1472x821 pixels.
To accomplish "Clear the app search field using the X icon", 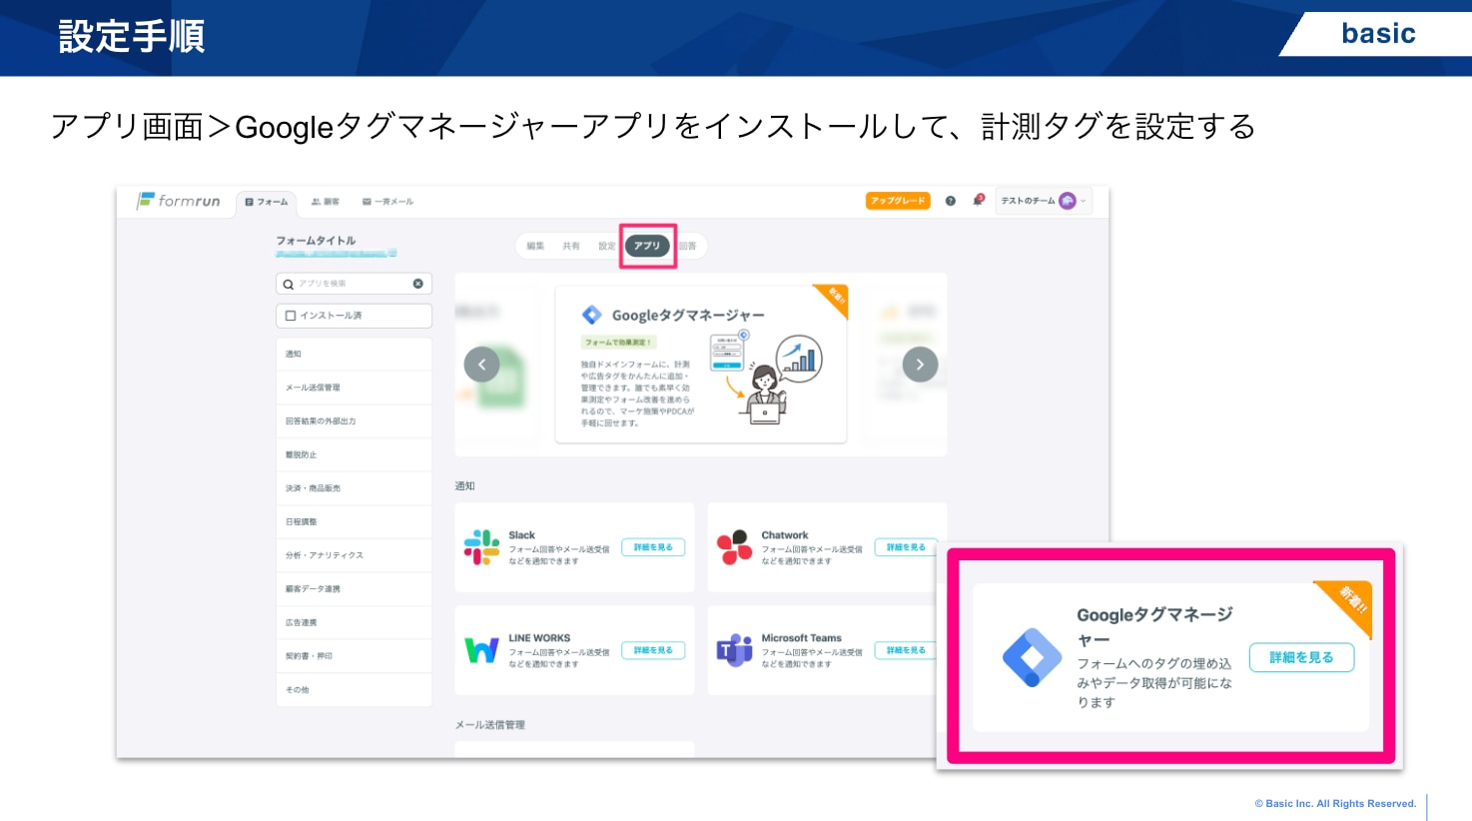I will (417, 284).
